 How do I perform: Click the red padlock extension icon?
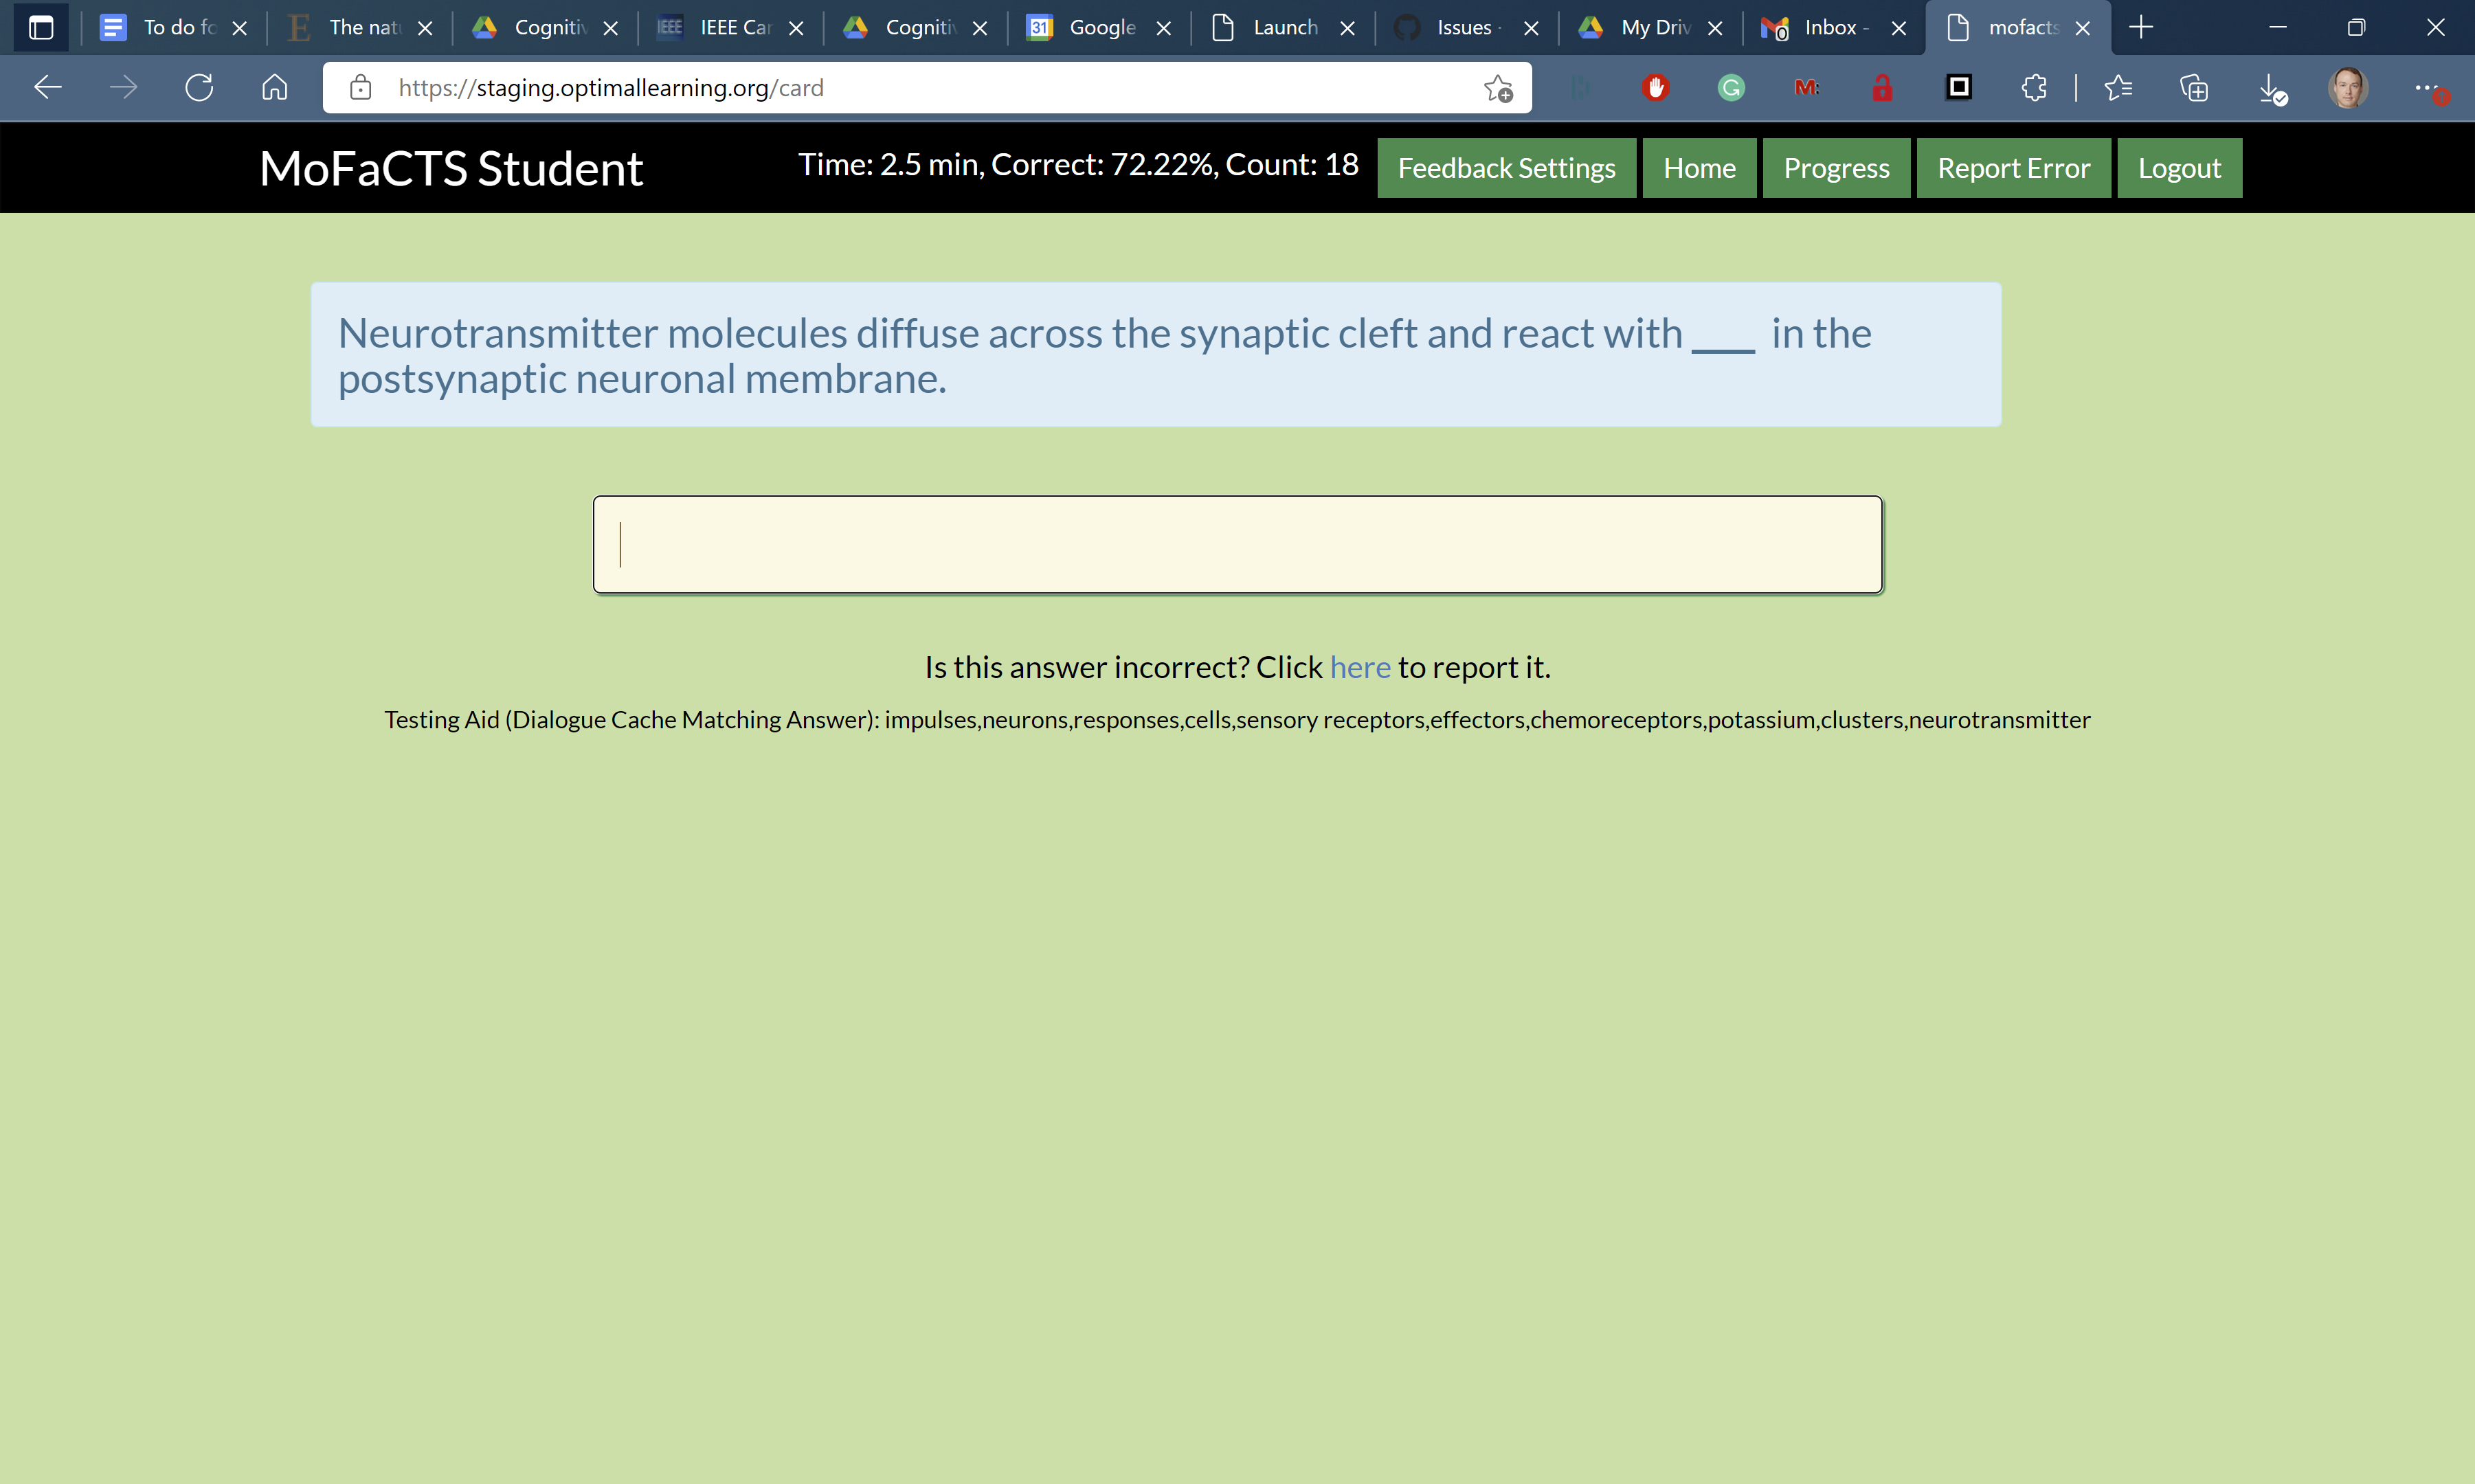(x=1882, y=88)
